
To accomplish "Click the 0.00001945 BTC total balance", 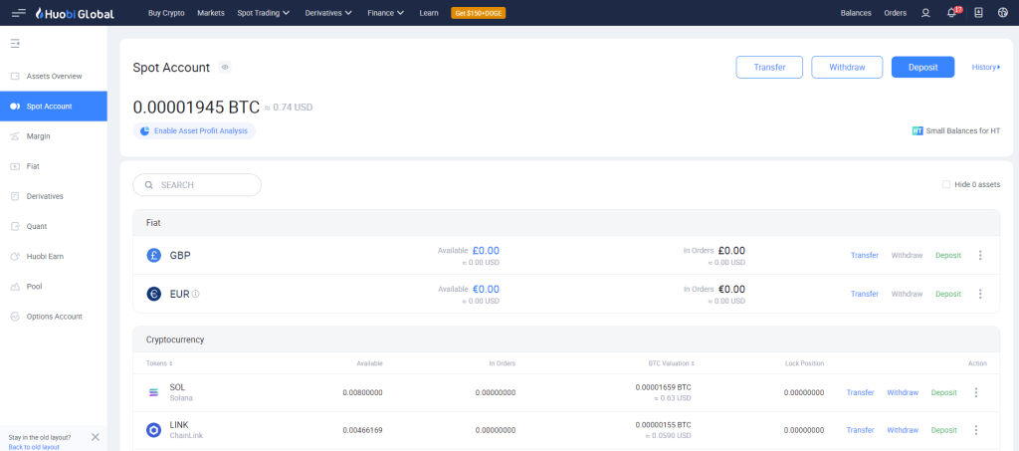I will pos(196,107).
